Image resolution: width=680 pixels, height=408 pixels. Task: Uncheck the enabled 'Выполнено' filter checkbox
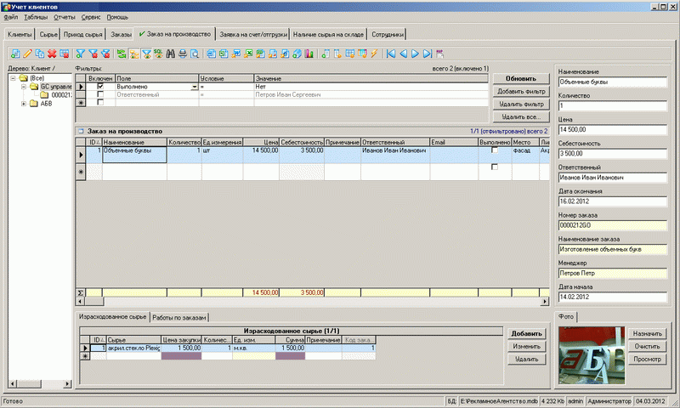(100, 87)
